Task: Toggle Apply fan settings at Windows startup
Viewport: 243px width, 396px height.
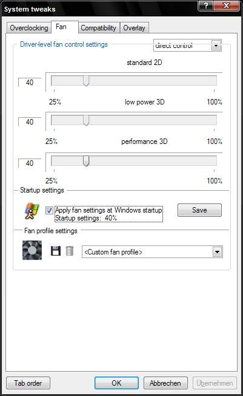Action: pyautogui.click(x=49, y=210)
